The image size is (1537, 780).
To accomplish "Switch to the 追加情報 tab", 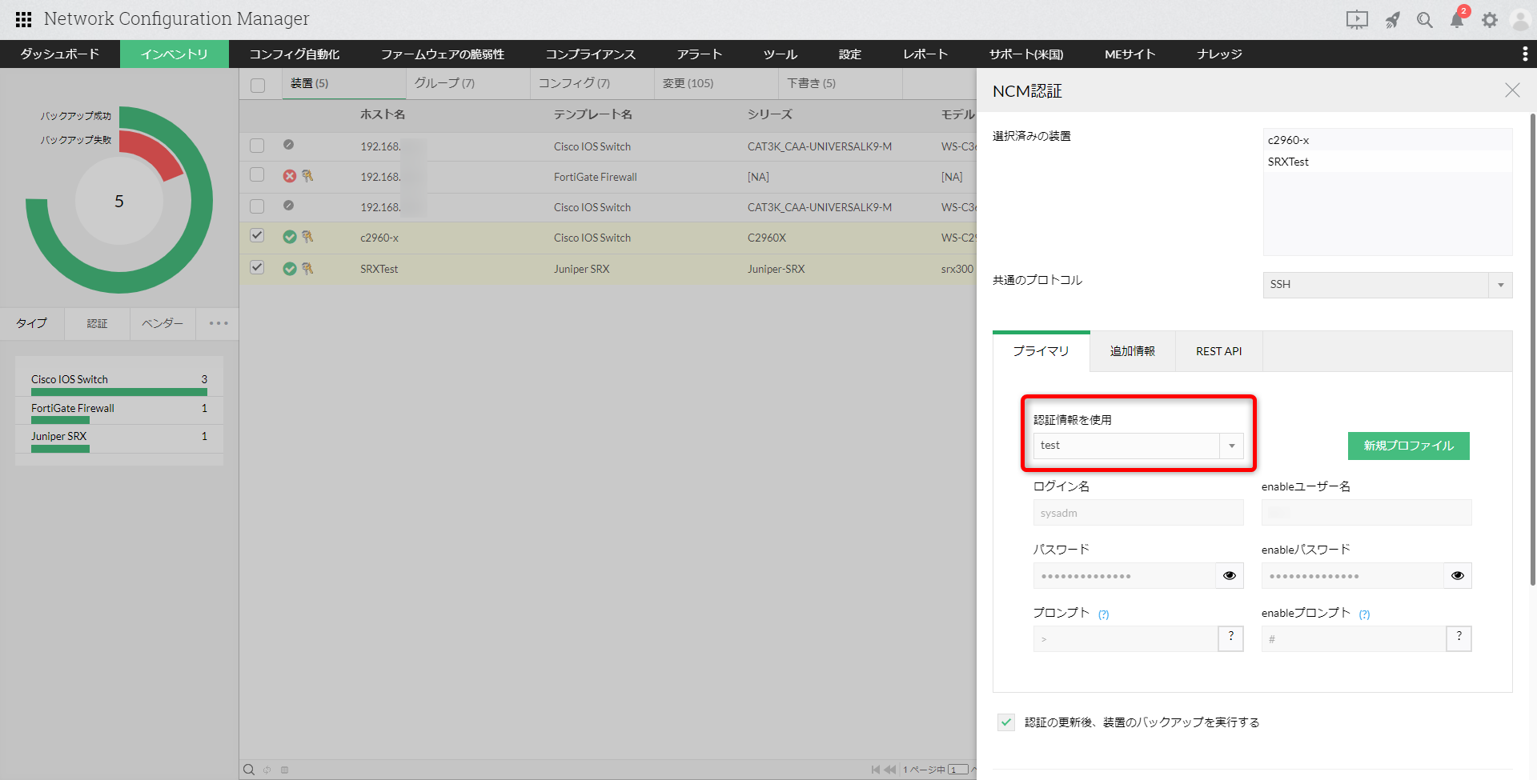I will coord(1133,351).
